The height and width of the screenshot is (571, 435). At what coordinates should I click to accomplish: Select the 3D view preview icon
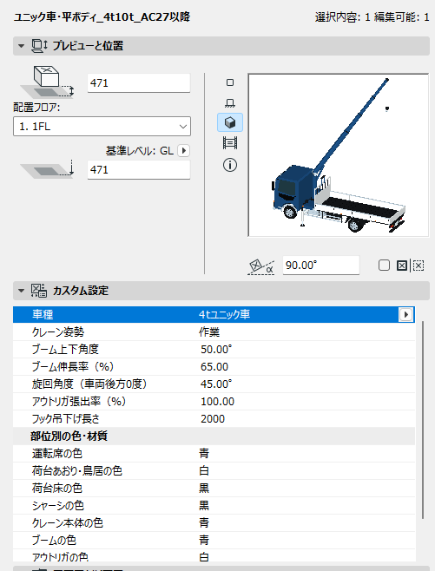click(x=230, y=122)
